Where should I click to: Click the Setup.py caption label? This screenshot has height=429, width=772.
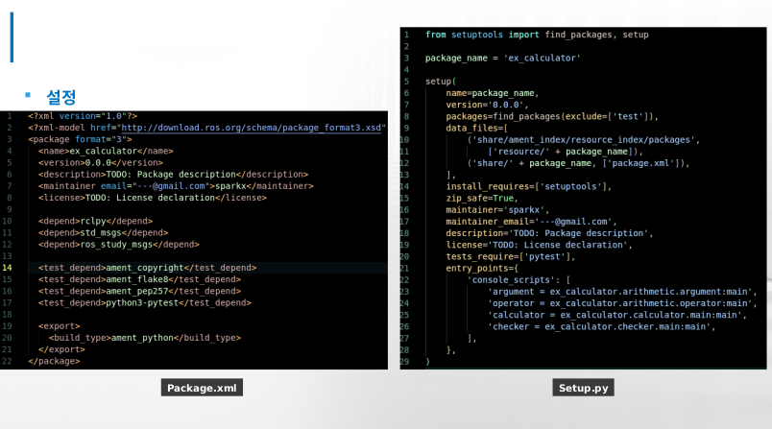tap(584, 388)
